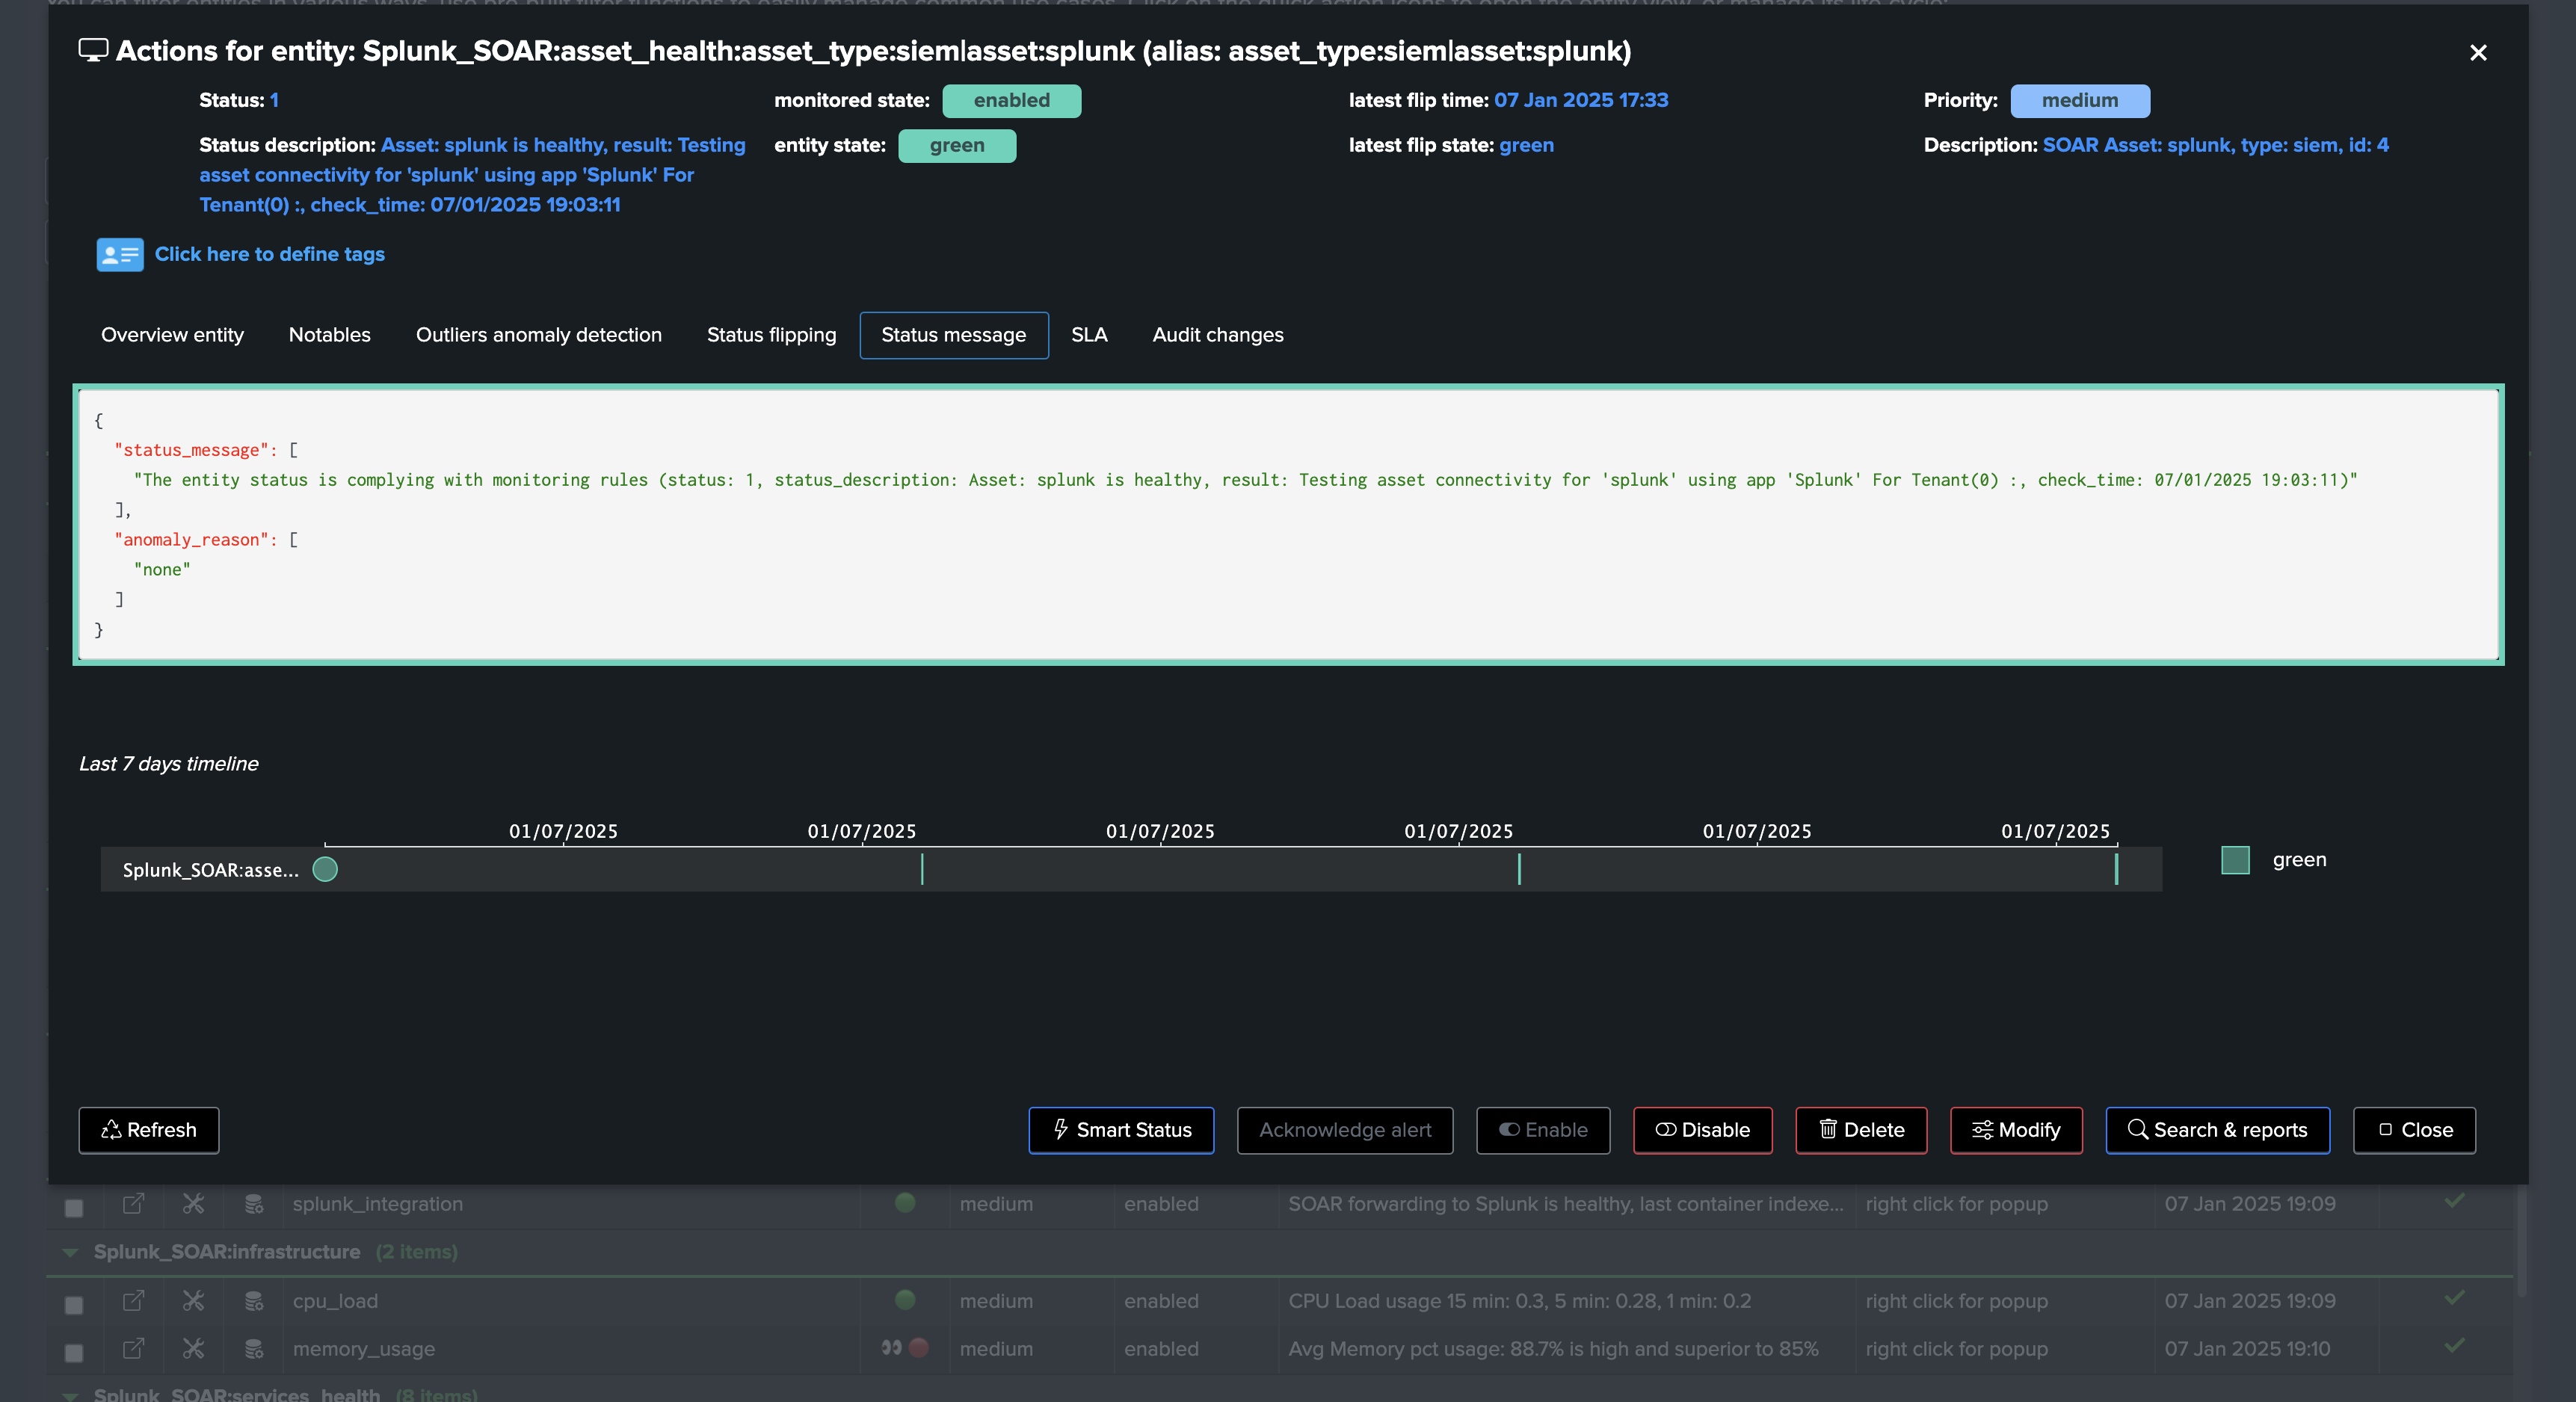Click the database icon on the splunk_integration row
The width and height of the screenshot is (2576, 1402).
[254, 1204]
